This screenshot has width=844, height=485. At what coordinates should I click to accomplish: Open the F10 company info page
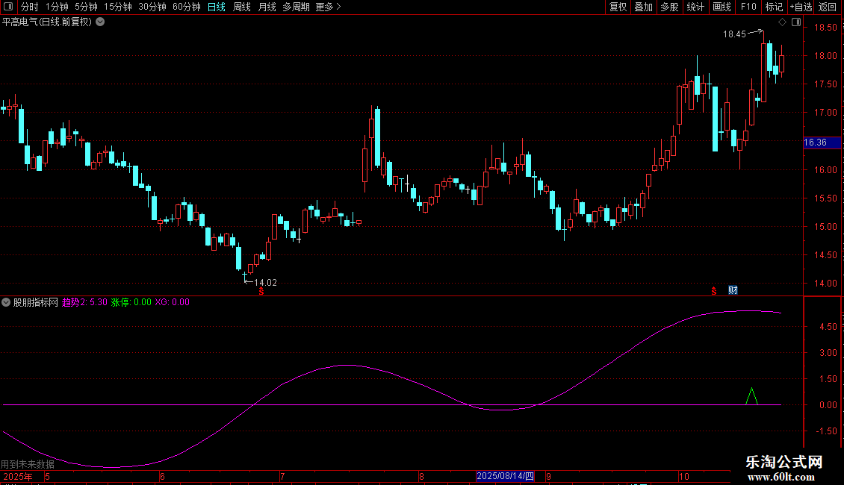[x=748, y=7]
